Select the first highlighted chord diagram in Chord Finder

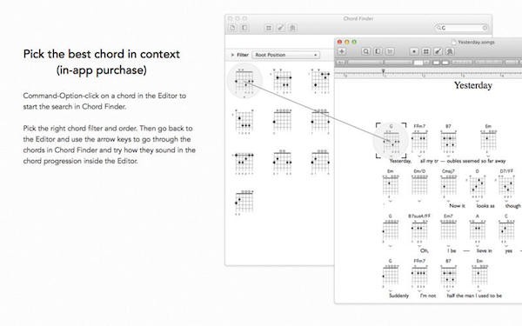click(x=244, y=82)
